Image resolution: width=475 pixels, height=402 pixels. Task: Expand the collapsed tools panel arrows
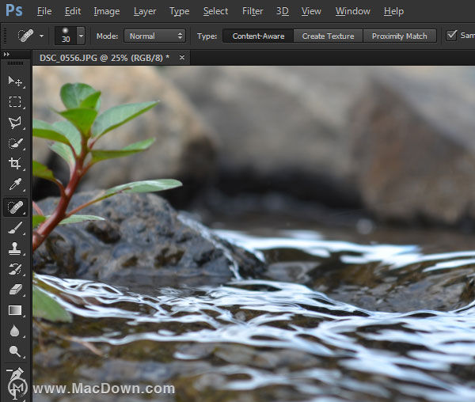pyautogui.click(x=6, y=54)
